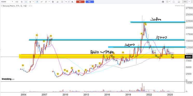Screen dimensions: 193x96
Task: Select the 5 minute interval button
Action: point(12,2)
